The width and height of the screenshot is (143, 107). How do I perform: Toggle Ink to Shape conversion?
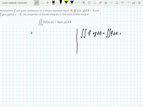coord(89,3)
